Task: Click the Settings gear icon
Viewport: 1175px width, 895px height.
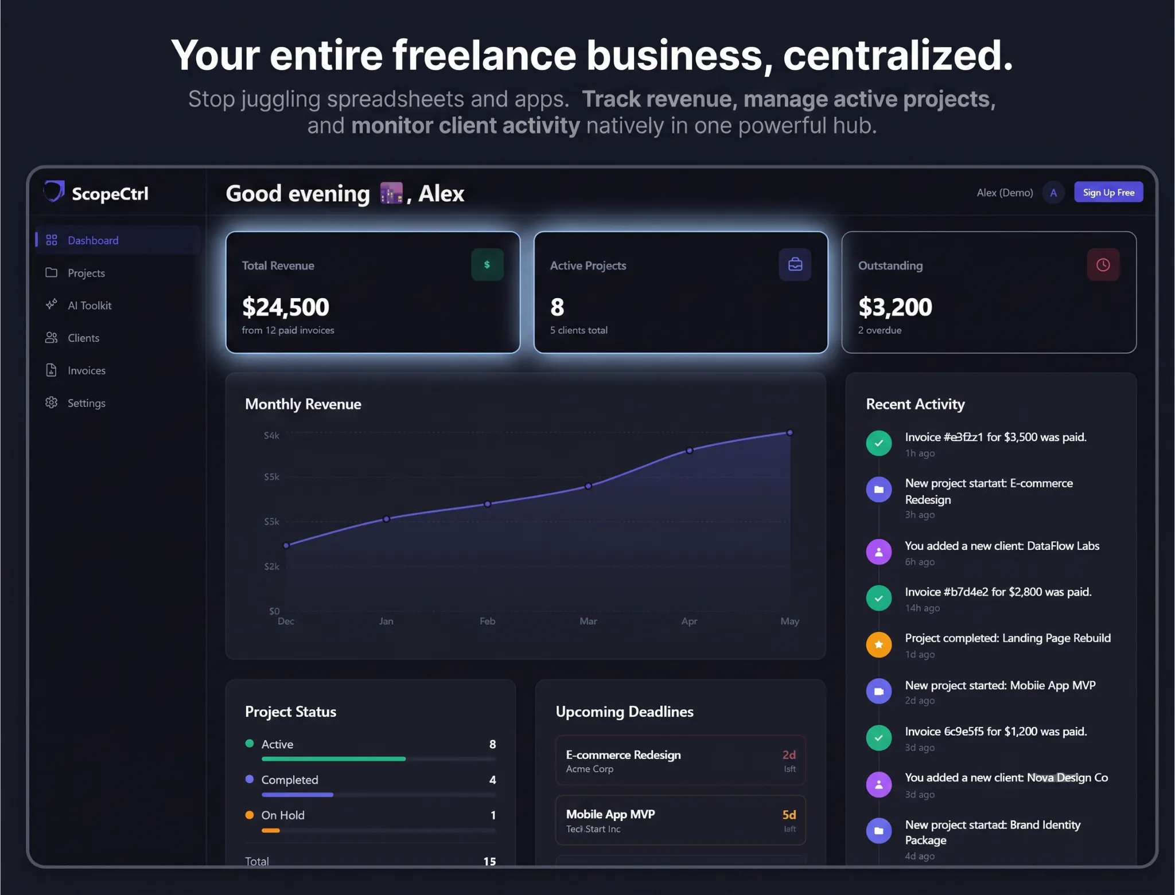Action: click(x=52, y=402)
